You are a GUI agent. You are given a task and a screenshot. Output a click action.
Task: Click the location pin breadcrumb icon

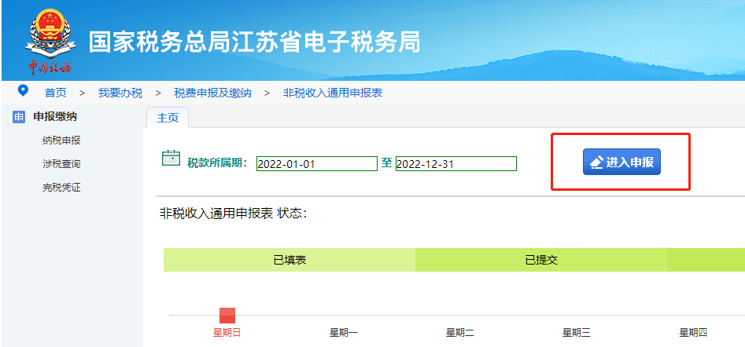pyautogui.click(x=23, y=90)
